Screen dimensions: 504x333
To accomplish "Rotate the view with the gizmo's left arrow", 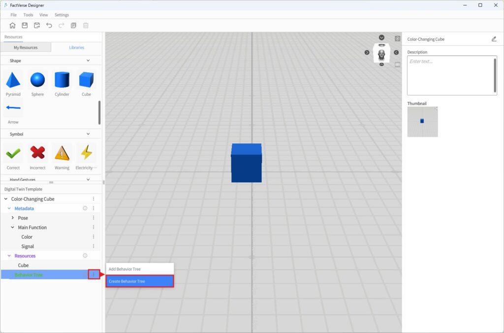I will point(367,53).
